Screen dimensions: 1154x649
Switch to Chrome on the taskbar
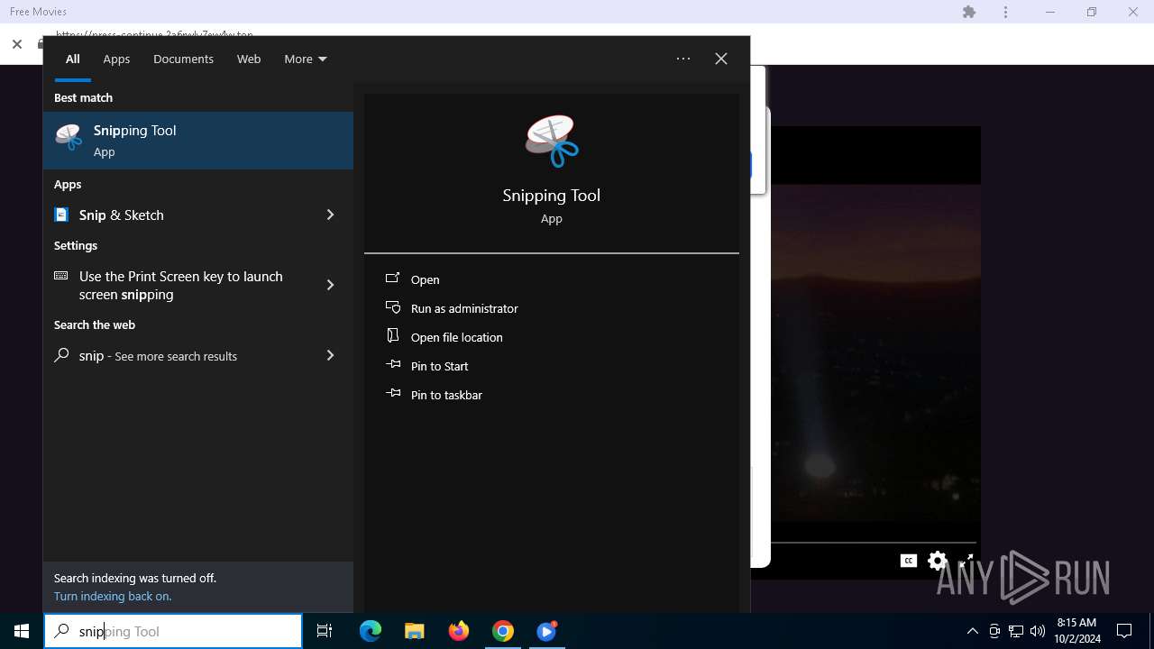503,631
